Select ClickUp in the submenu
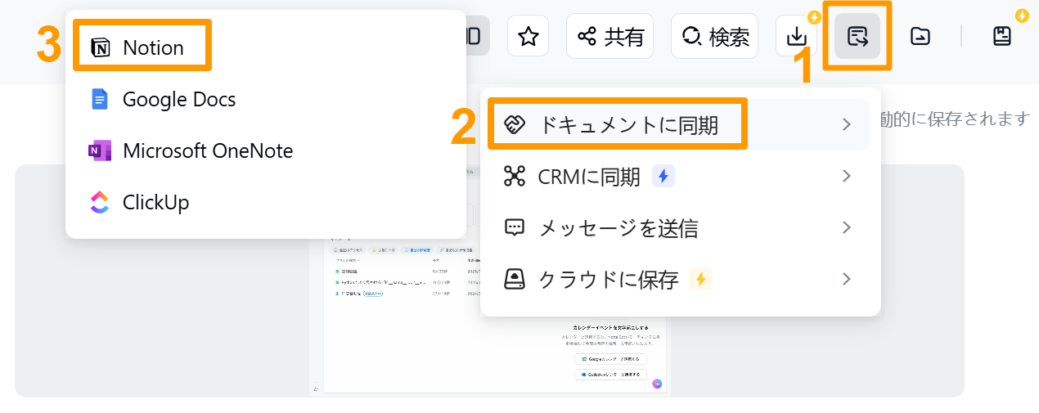 (x=266, y=202)
